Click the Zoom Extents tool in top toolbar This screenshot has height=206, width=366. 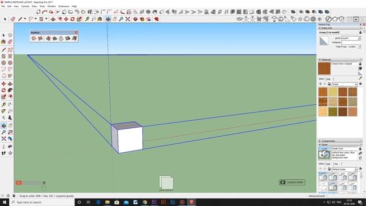128,19
